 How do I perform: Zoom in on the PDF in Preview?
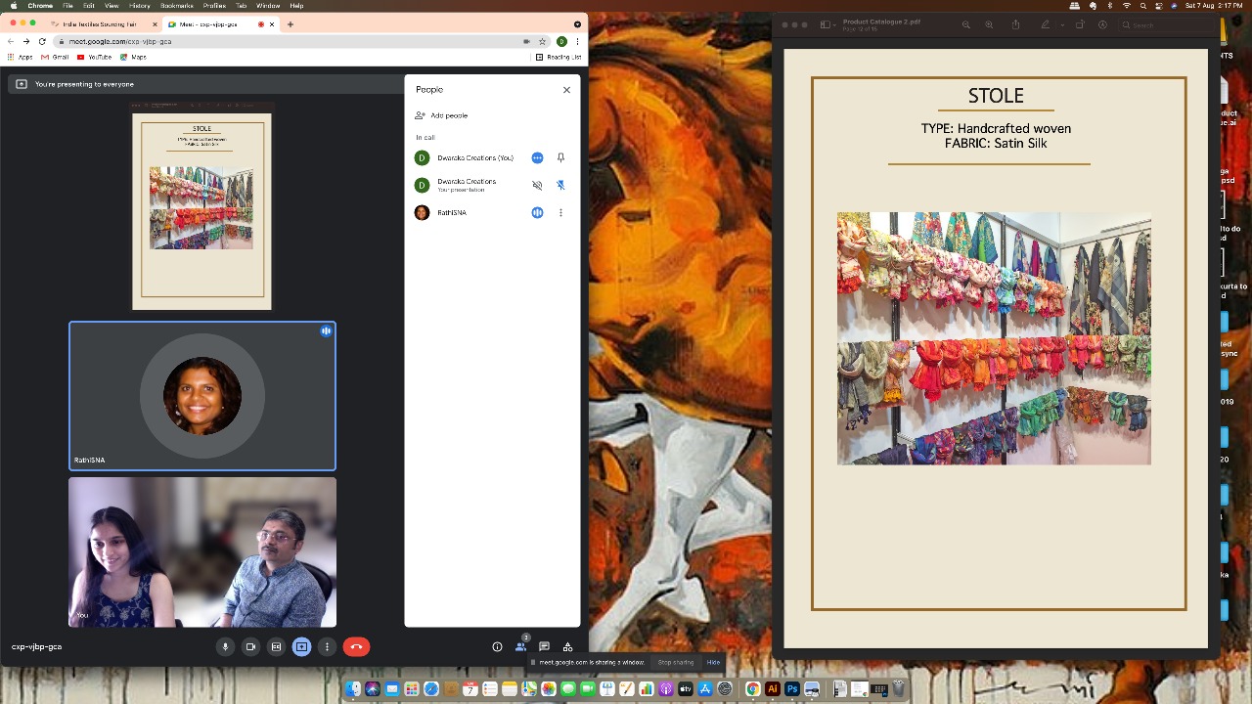pyautogui.click(x=989, y=24)
